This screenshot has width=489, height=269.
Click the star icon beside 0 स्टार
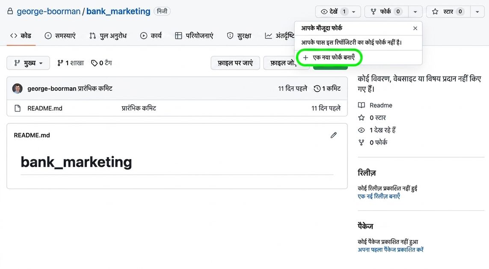coord(362,118)
